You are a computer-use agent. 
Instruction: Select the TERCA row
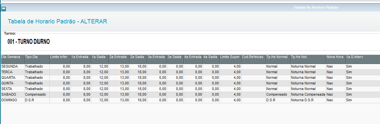(190, 72)
